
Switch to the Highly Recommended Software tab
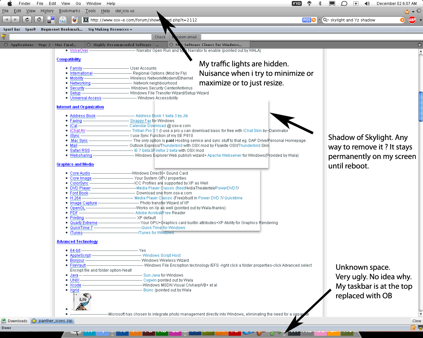pos(126,45)
